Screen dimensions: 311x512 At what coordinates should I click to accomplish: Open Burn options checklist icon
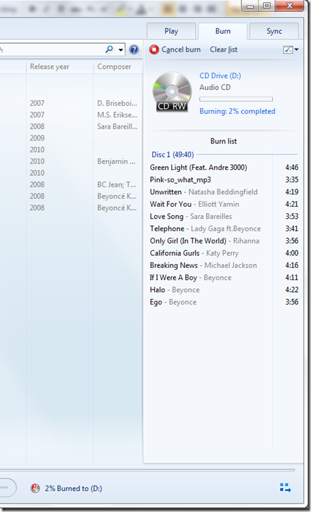(288, 50)
